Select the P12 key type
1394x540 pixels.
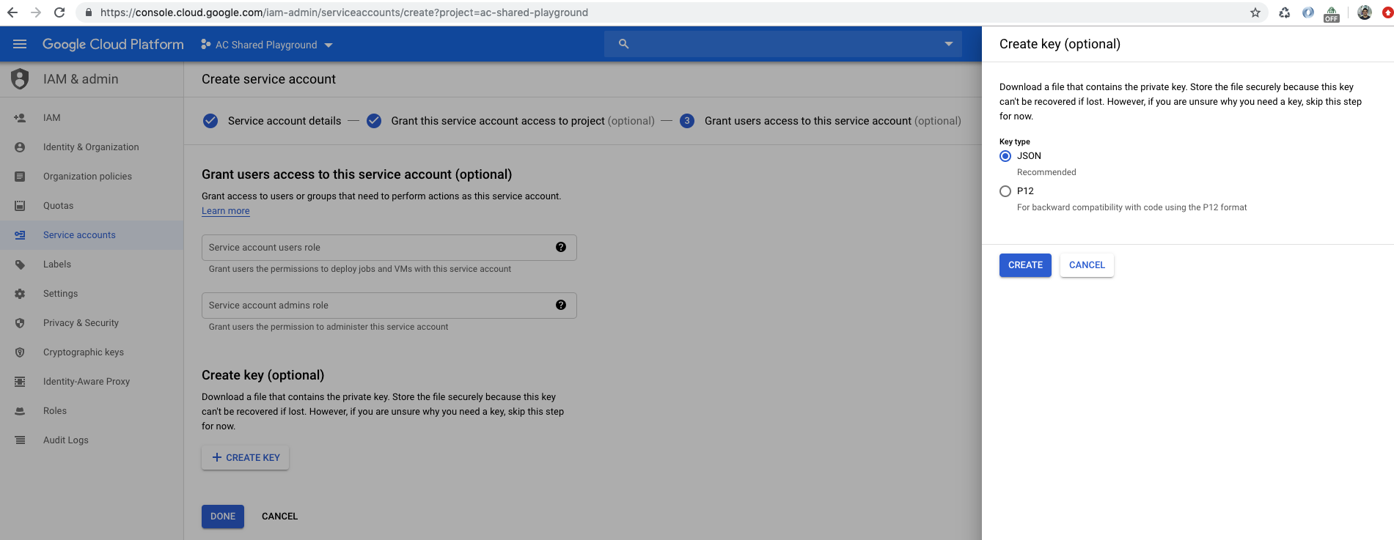(1005, 191)
